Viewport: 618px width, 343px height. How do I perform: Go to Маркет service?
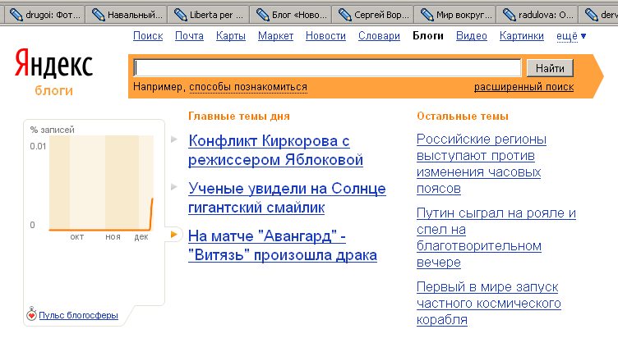275,36
